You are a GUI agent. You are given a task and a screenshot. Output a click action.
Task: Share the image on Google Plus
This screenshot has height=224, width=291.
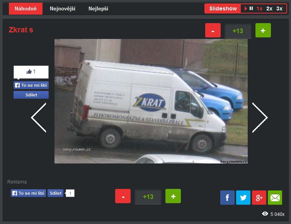coord(259,198)
